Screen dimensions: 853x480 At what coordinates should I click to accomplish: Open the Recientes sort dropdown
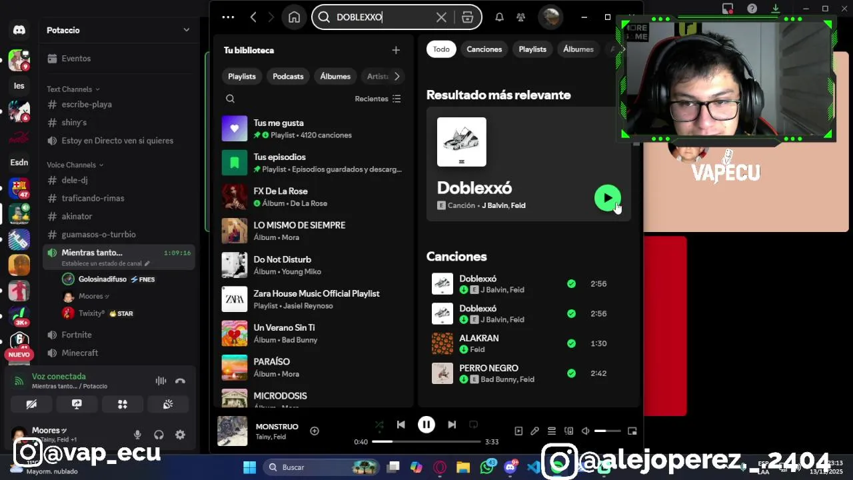coord(378,99)
